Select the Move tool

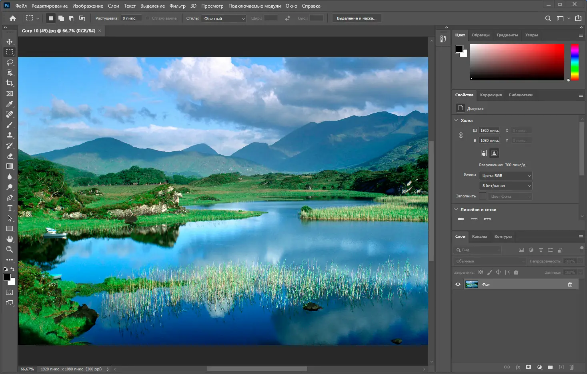(10, 41)
